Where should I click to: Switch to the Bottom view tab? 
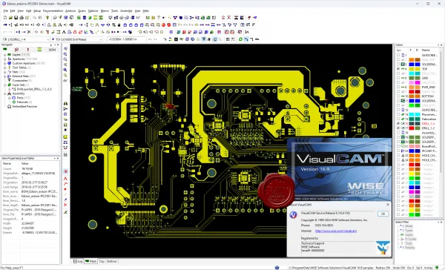[x=111, y=261]
